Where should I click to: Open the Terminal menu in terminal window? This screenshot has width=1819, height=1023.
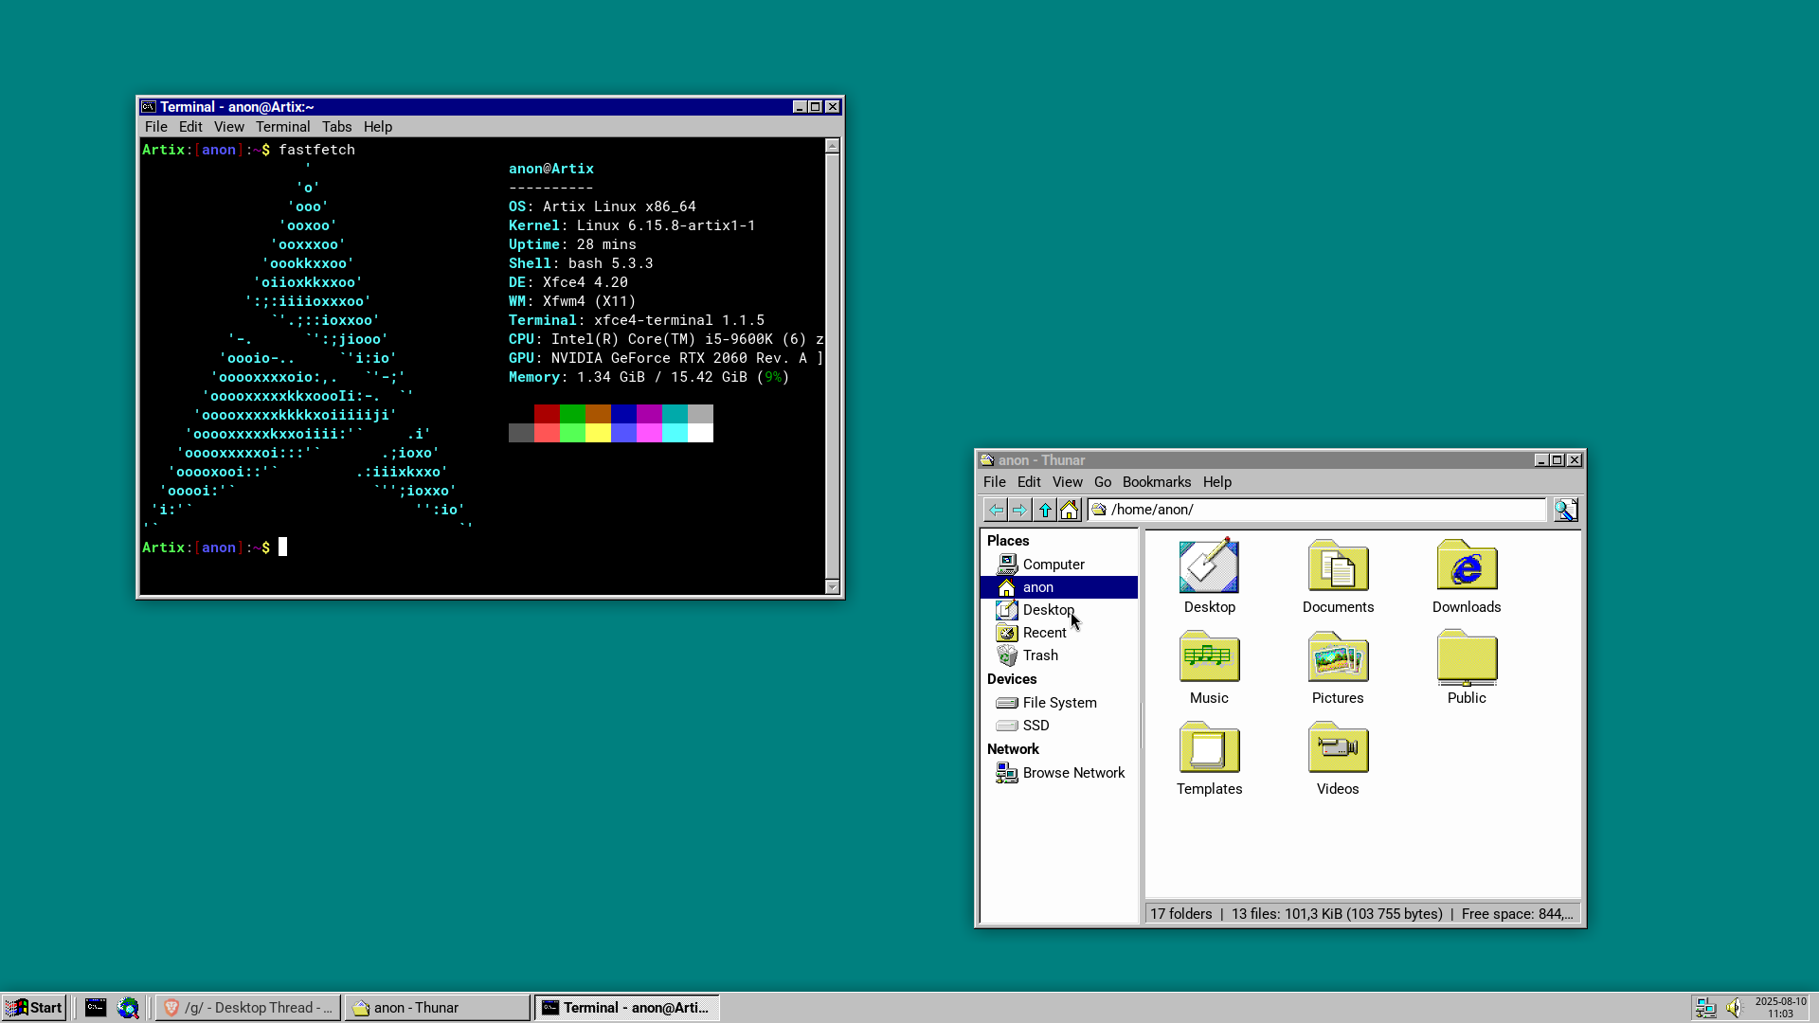(282, 127)
